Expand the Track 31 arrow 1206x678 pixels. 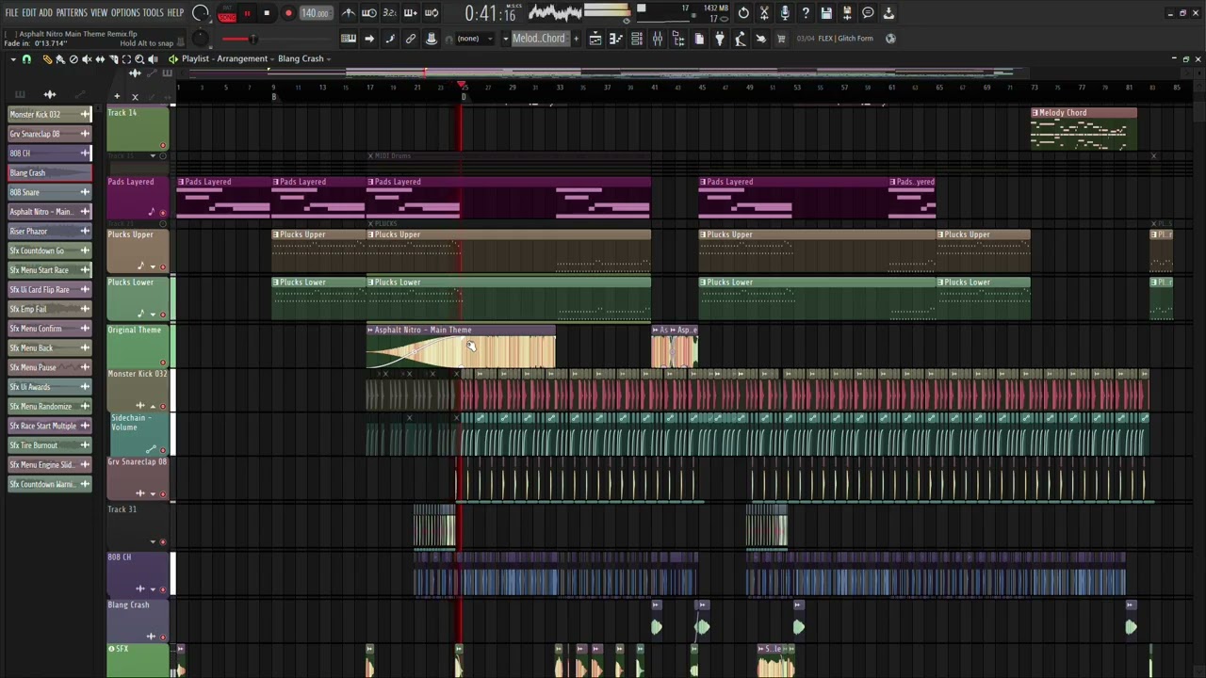[x=152, y=541]
